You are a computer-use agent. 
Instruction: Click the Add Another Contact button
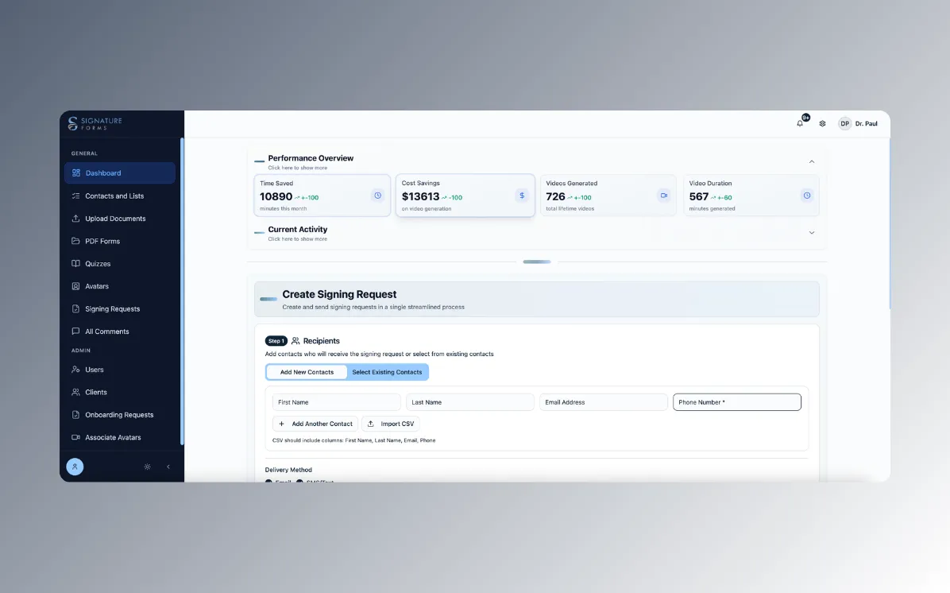click(x=315, y=424)
